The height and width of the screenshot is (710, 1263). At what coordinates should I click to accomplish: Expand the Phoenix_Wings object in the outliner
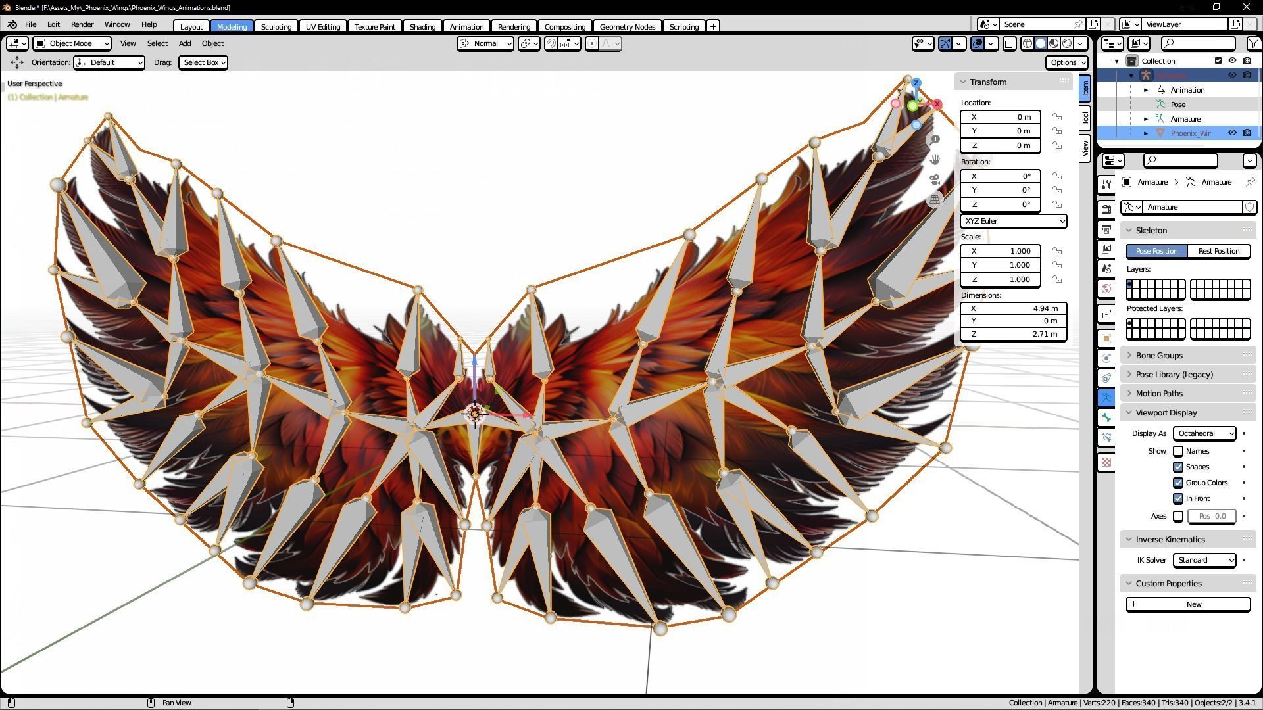pos(1146,133)
